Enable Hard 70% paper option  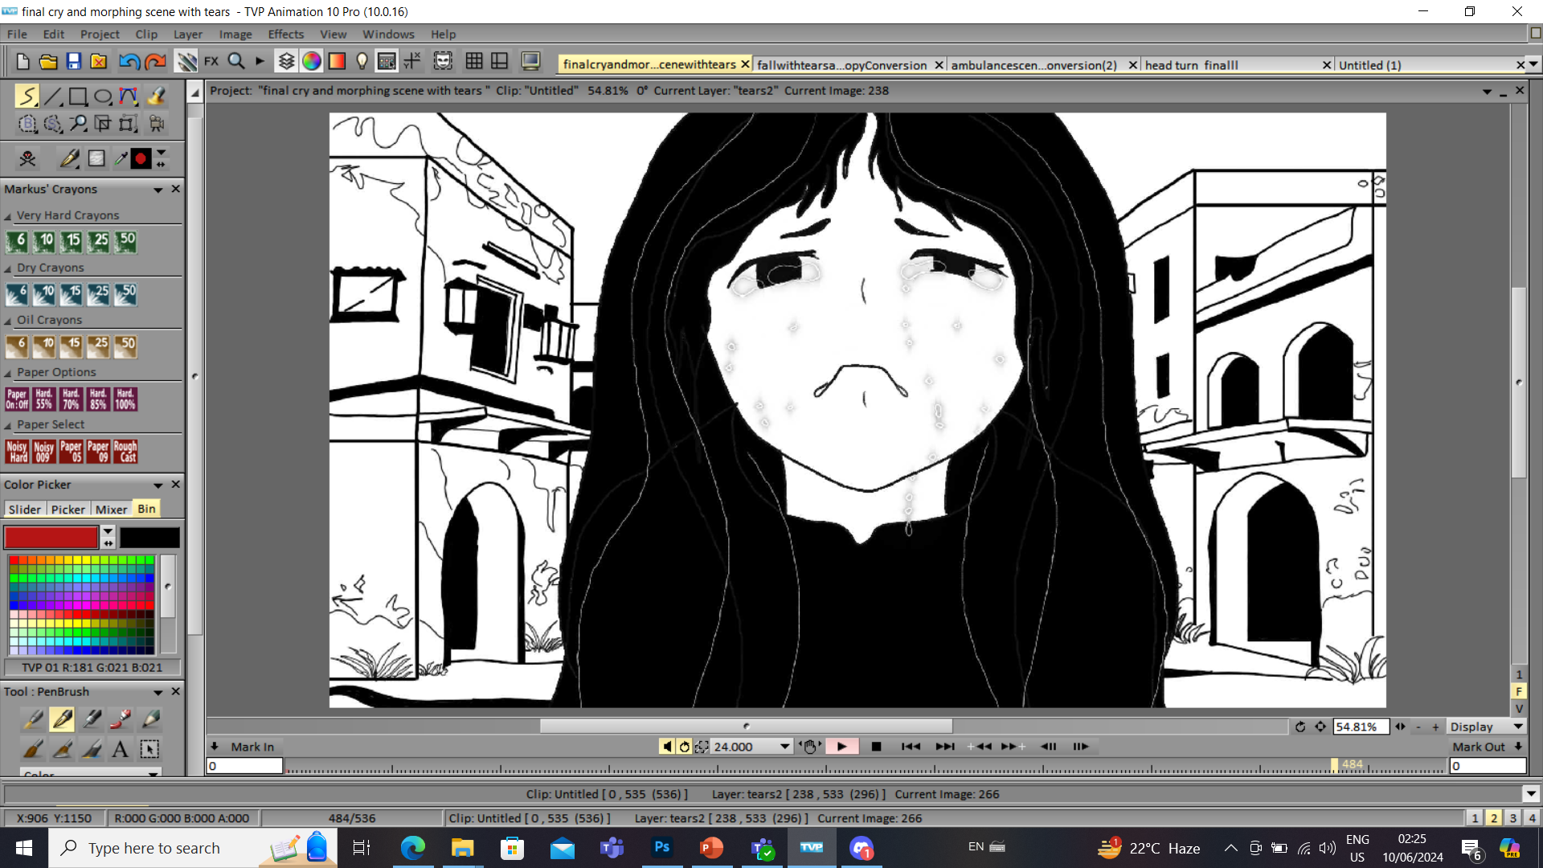click(x=71, y=399)
